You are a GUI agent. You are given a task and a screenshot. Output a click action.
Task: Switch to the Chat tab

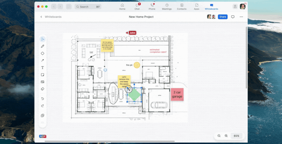137,7
